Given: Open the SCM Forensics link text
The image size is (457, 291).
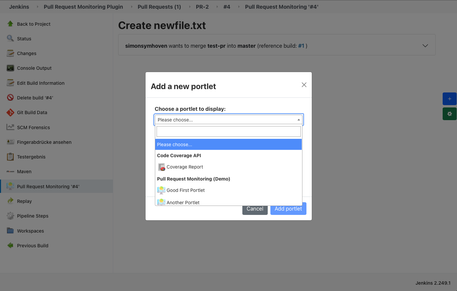Looking at the screenshot, I should coord(33,127).
